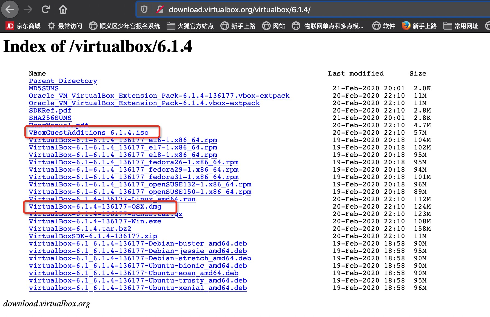Screen dimensions: 490x317
Task: Open the 软件 bookmark
Action: click(384, 26)
